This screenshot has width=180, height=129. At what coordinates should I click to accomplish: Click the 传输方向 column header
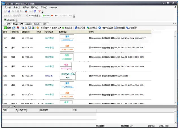point(16,32)
